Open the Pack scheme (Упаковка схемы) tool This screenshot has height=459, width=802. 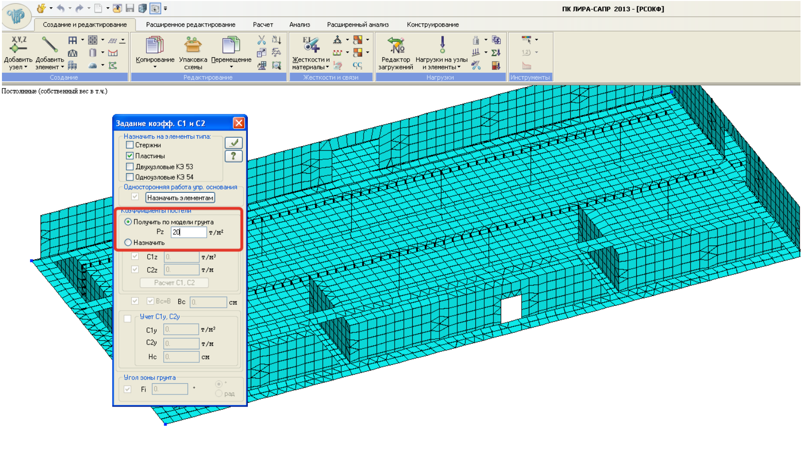pos(193,45)
